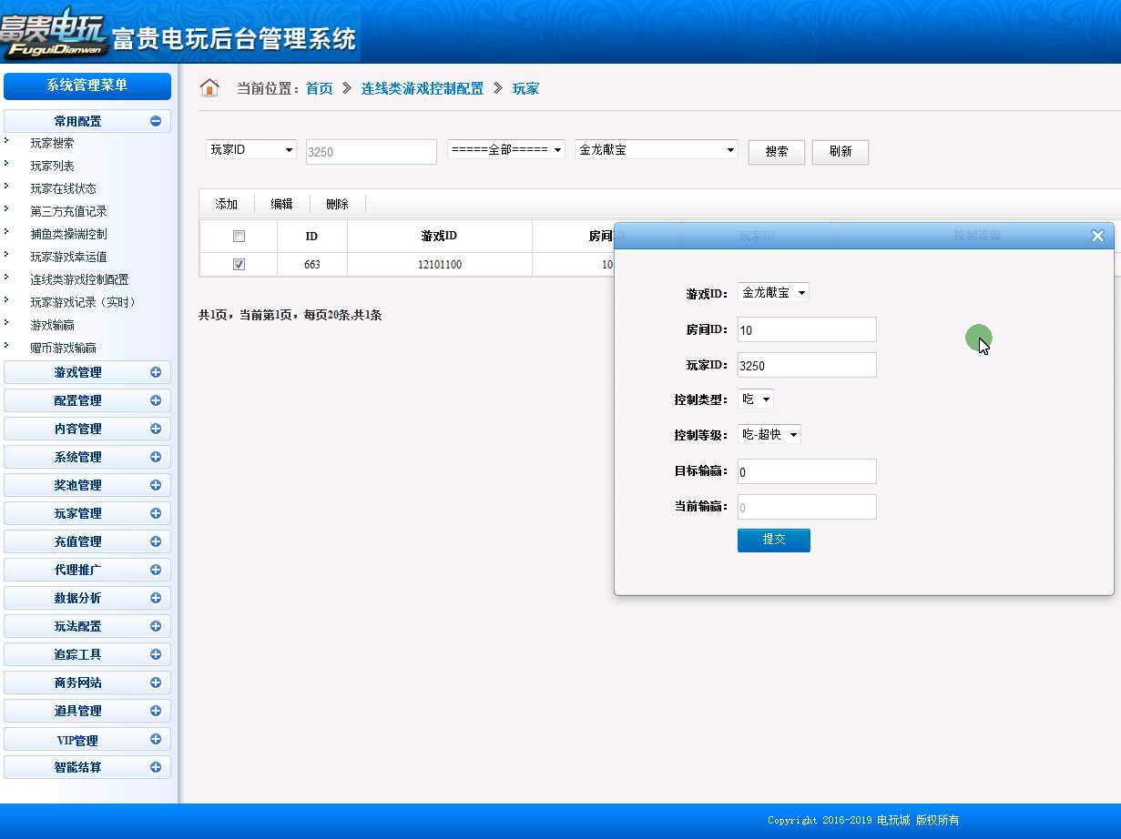Image resolution: width=1121 pixels, height=839 pixels.
Task: Click the 首页 breadcrumb link
Action: point(319,88)
